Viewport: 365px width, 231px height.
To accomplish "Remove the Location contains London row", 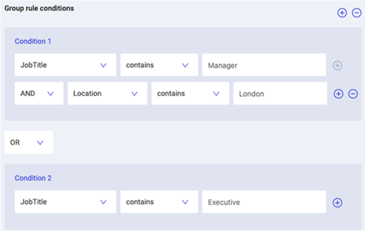I will pyautogui.click(x=353, y=94).
